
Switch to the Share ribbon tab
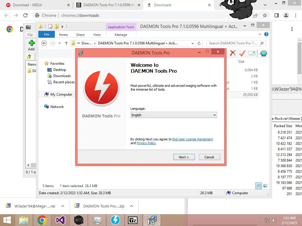pos(80,35)
